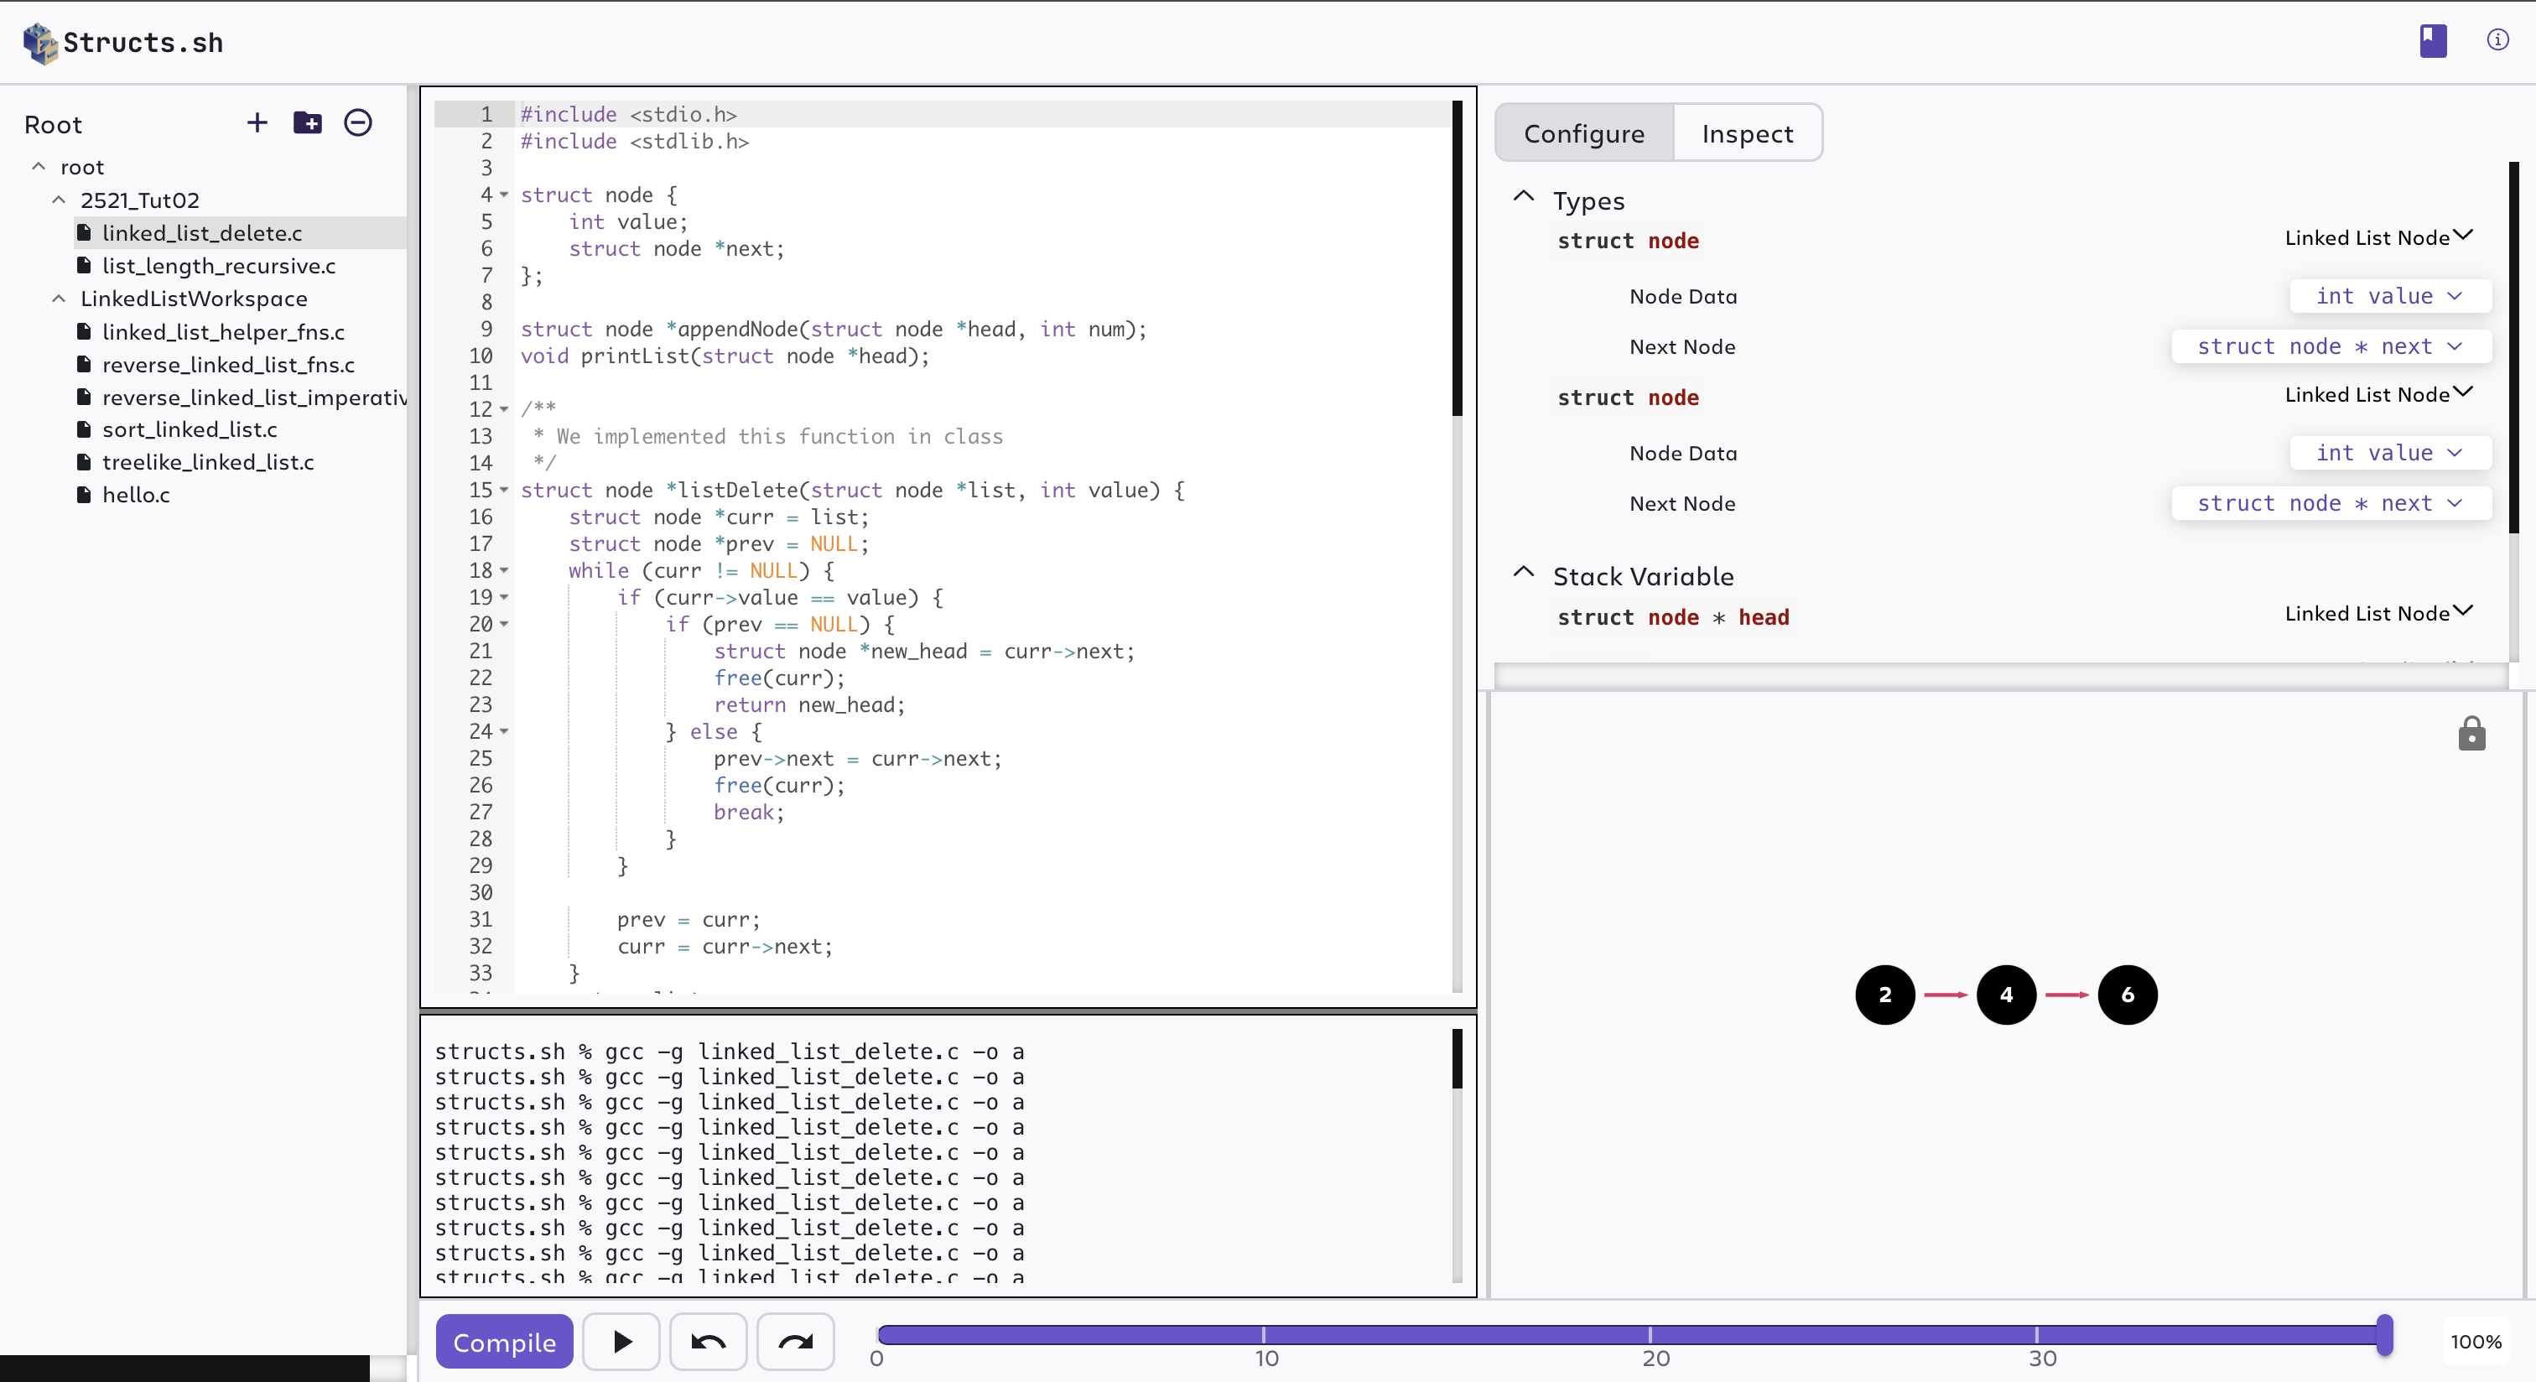
Task: Open first struct node Linked List Node dropdown
Action: (2377, 237)
